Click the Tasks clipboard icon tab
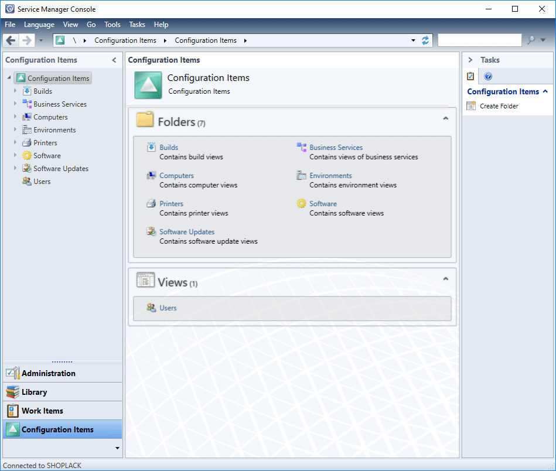The height and width of the screenshot is (471, 556). [x=470, y=76]
